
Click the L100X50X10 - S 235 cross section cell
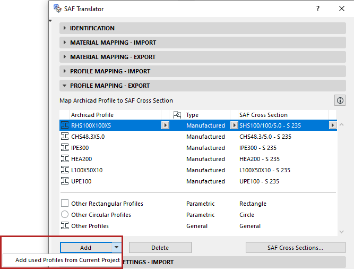pyautogui.click(x=265, y=170)
